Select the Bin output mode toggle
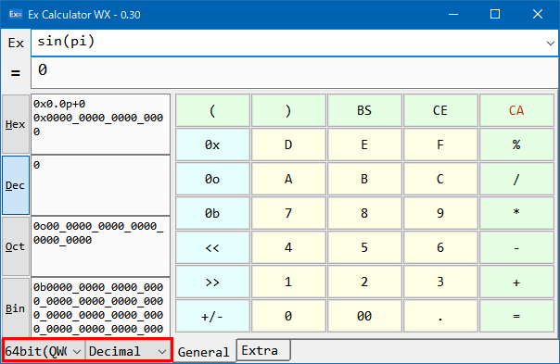560x364 pixels. pyautogui.click(x=16, y=308)
